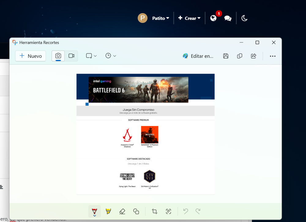Open the delay timer dropdown

111,56
